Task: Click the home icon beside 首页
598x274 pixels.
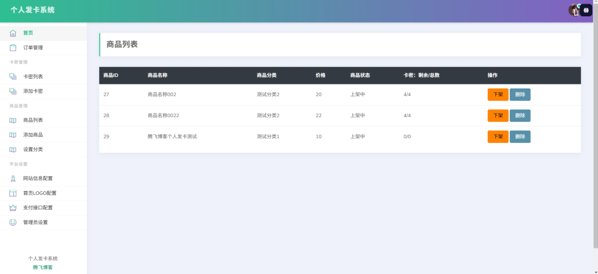Action: click(13, 33)
